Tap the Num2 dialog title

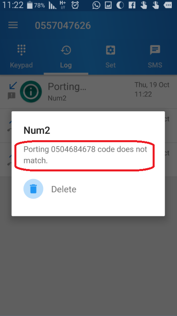pos(37,131)
